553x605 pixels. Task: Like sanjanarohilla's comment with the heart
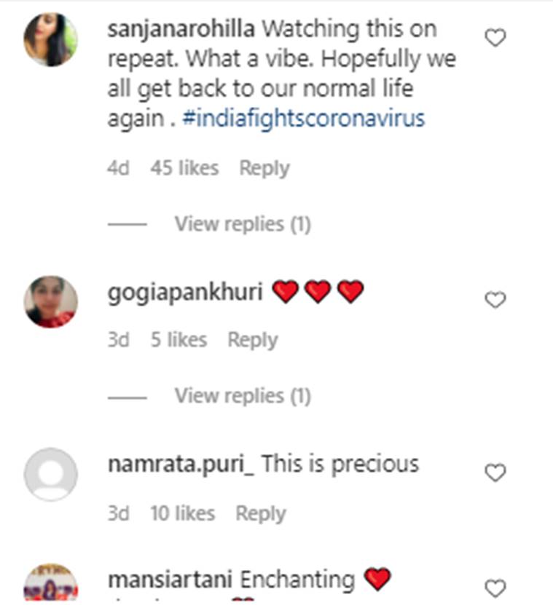(495, 39)
